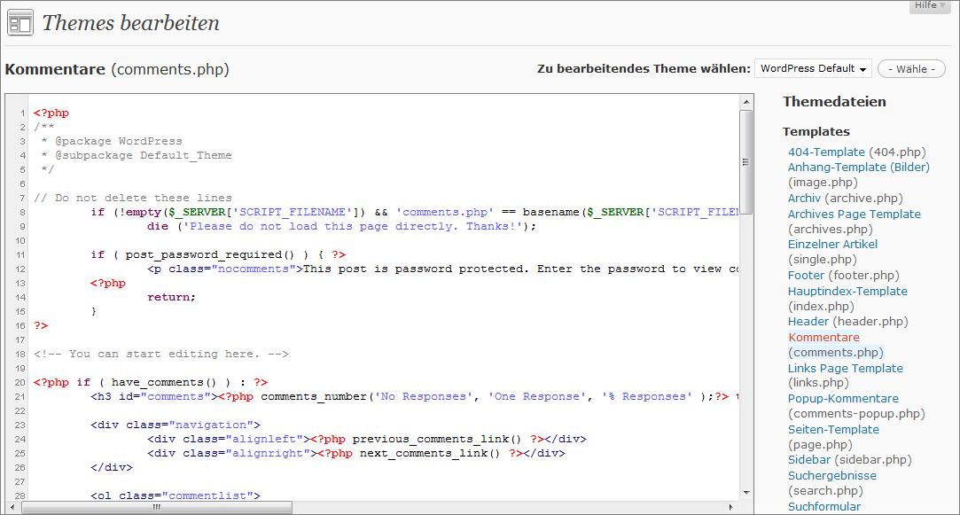This screenshot has width=960, height=515.
Task: Open the Seiten-Template file
Action: click(833, 429)
